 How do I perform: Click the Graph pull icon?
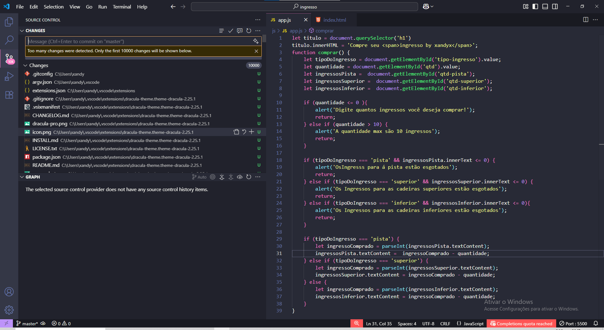(x=231, y=177)
